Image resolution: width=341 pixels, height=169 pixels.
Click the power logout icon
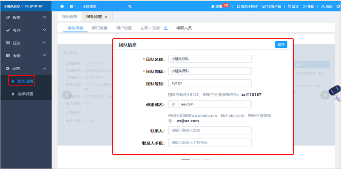click(338, 6)
